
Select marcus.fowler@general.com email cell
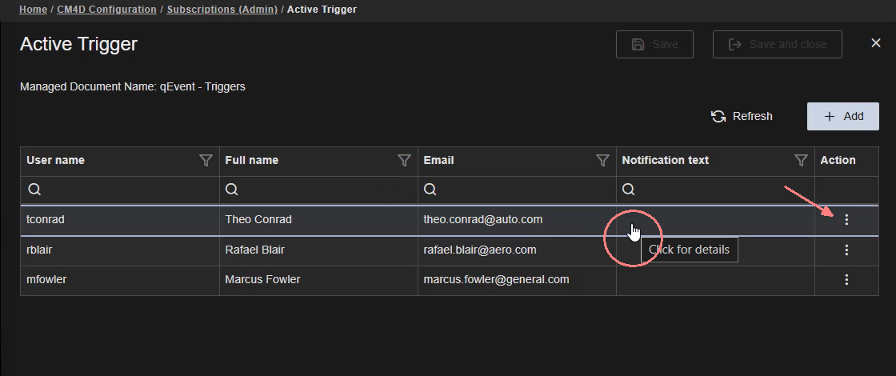(x=496, y=280)
